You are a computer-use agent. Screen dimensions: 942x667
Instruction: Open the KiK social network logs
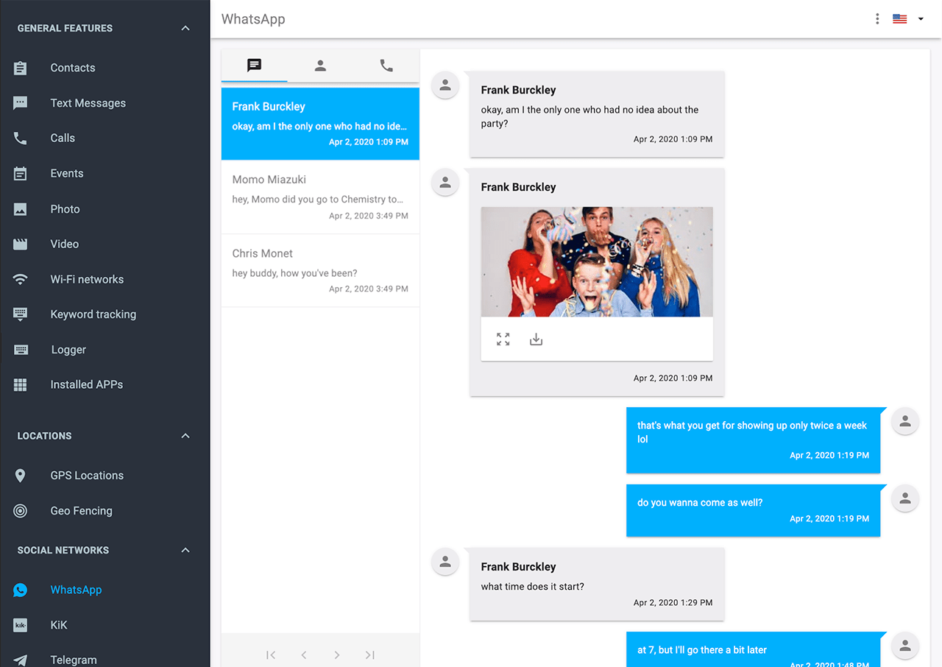pyautogui.click(x=58, y=624)
